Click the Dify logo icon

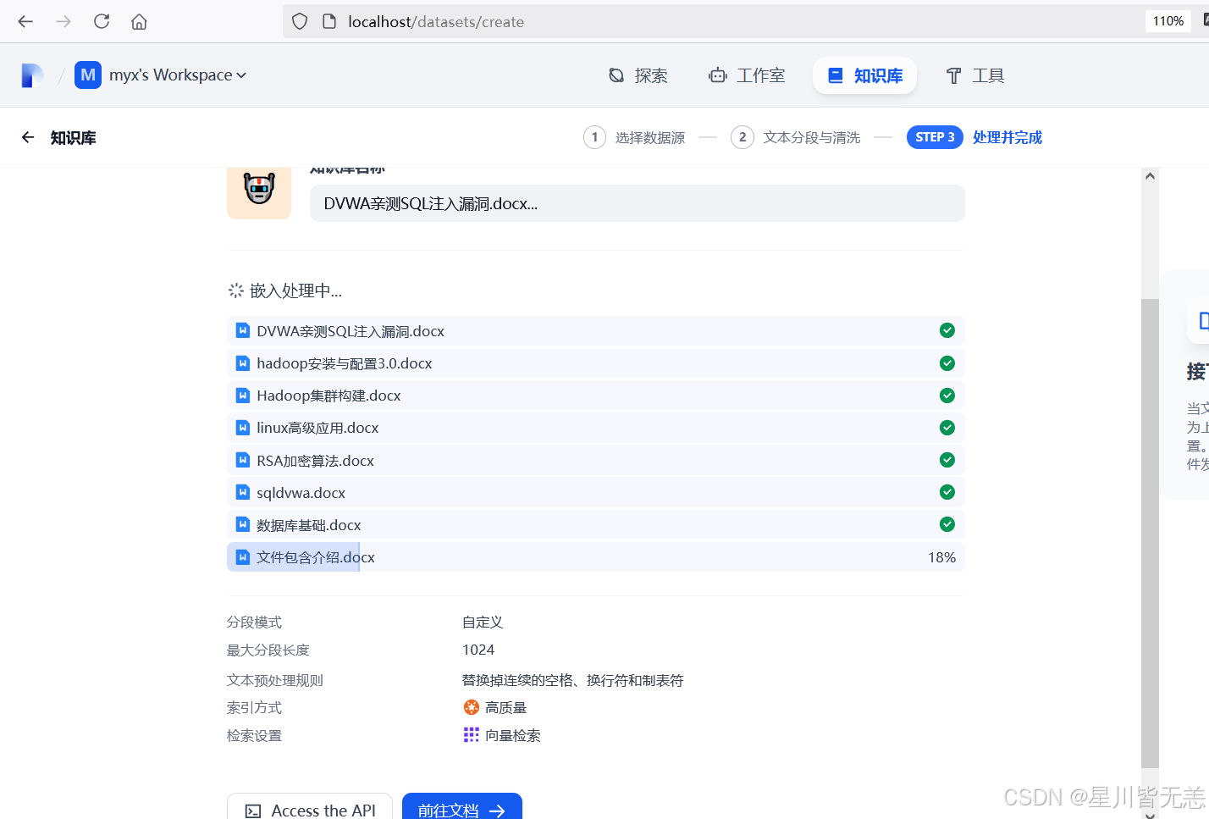tap(32, 75)
